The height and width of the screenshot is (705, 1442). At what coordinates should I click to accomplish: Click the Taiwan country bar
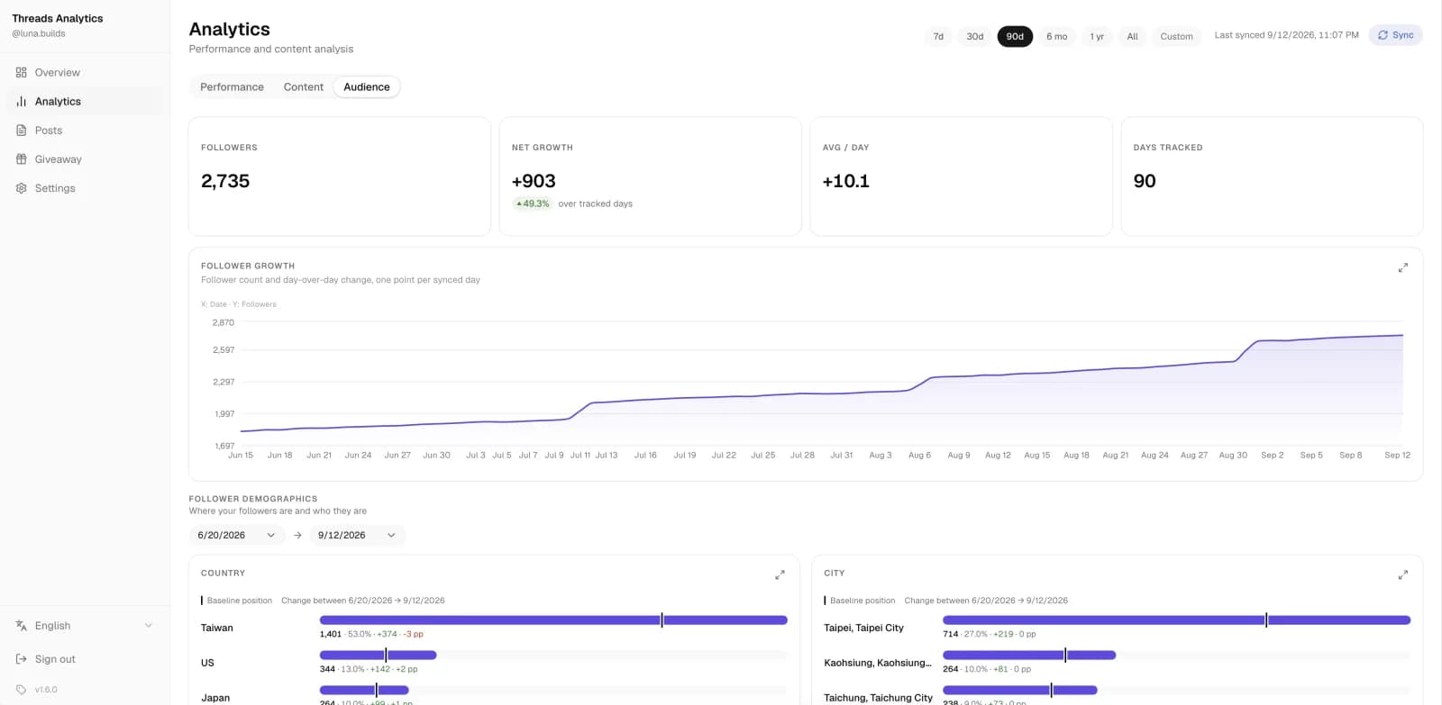(x=553, y=619)
